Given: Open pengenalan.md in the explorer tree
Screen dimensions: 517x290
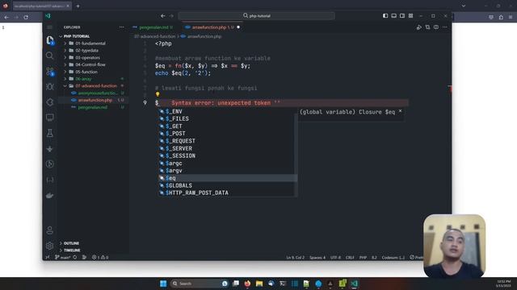Looking at the screenshot, I should point(92,107).
